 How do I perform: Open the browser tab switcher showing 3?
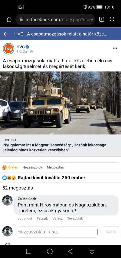pyautogui.click(x=102, y=19)
